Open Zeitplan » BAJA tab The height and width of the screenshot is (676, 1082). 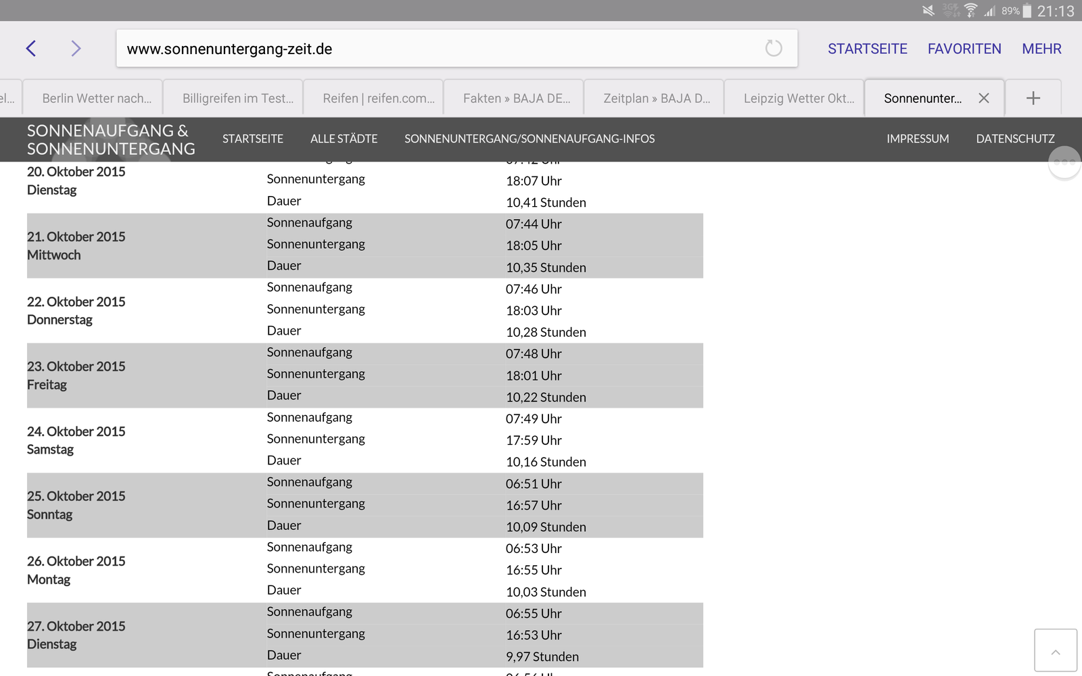click(x=656, y=99)
